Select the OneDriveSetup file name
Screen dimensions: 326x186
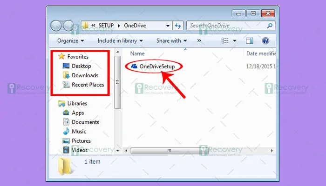(x=157, y=66)
